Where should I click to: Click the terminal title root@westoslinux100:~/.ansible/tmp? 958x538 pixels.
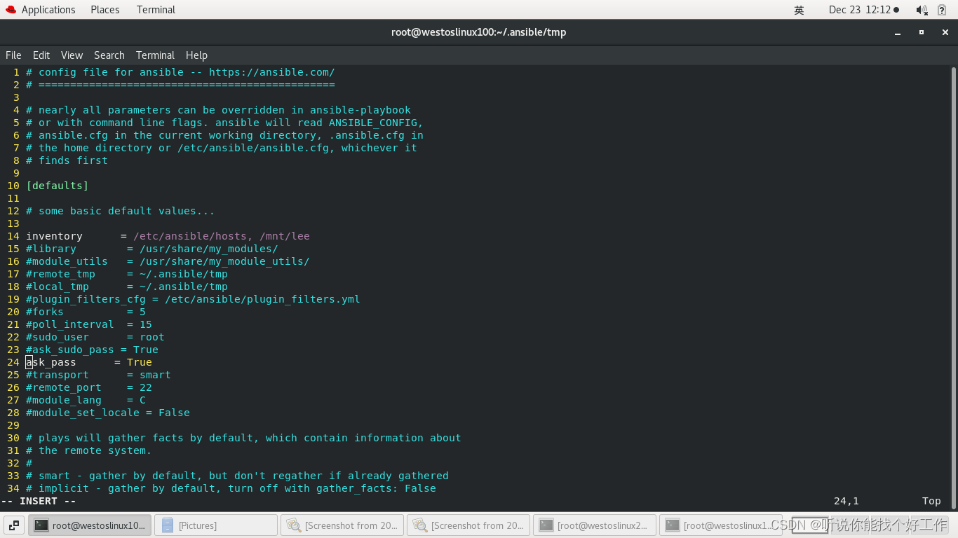pyautogui.click(x=479, y=32)
